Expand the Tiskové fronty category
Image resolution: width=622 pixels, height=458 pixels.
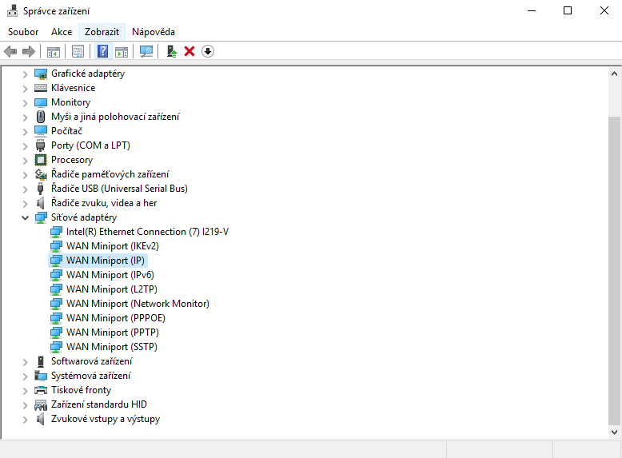coord(25,390)
